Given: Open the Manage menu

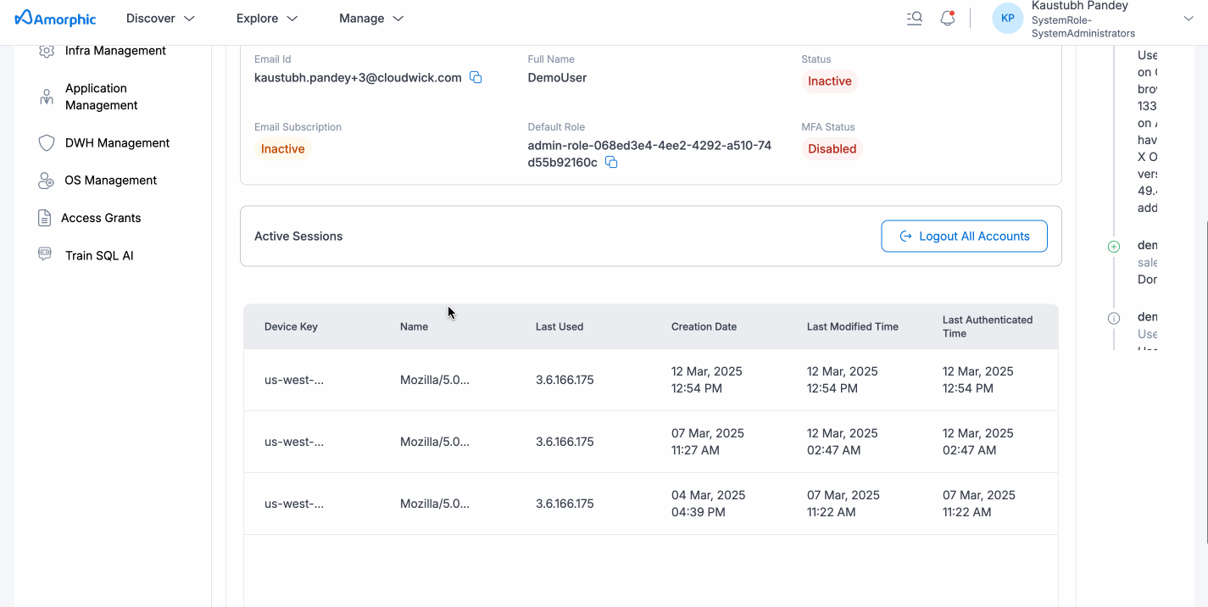Looking at the screenshot, I should point(371,18).
